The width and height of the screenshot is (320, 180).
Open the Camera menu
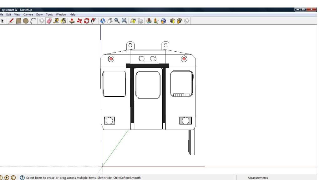tap(28, 14)
